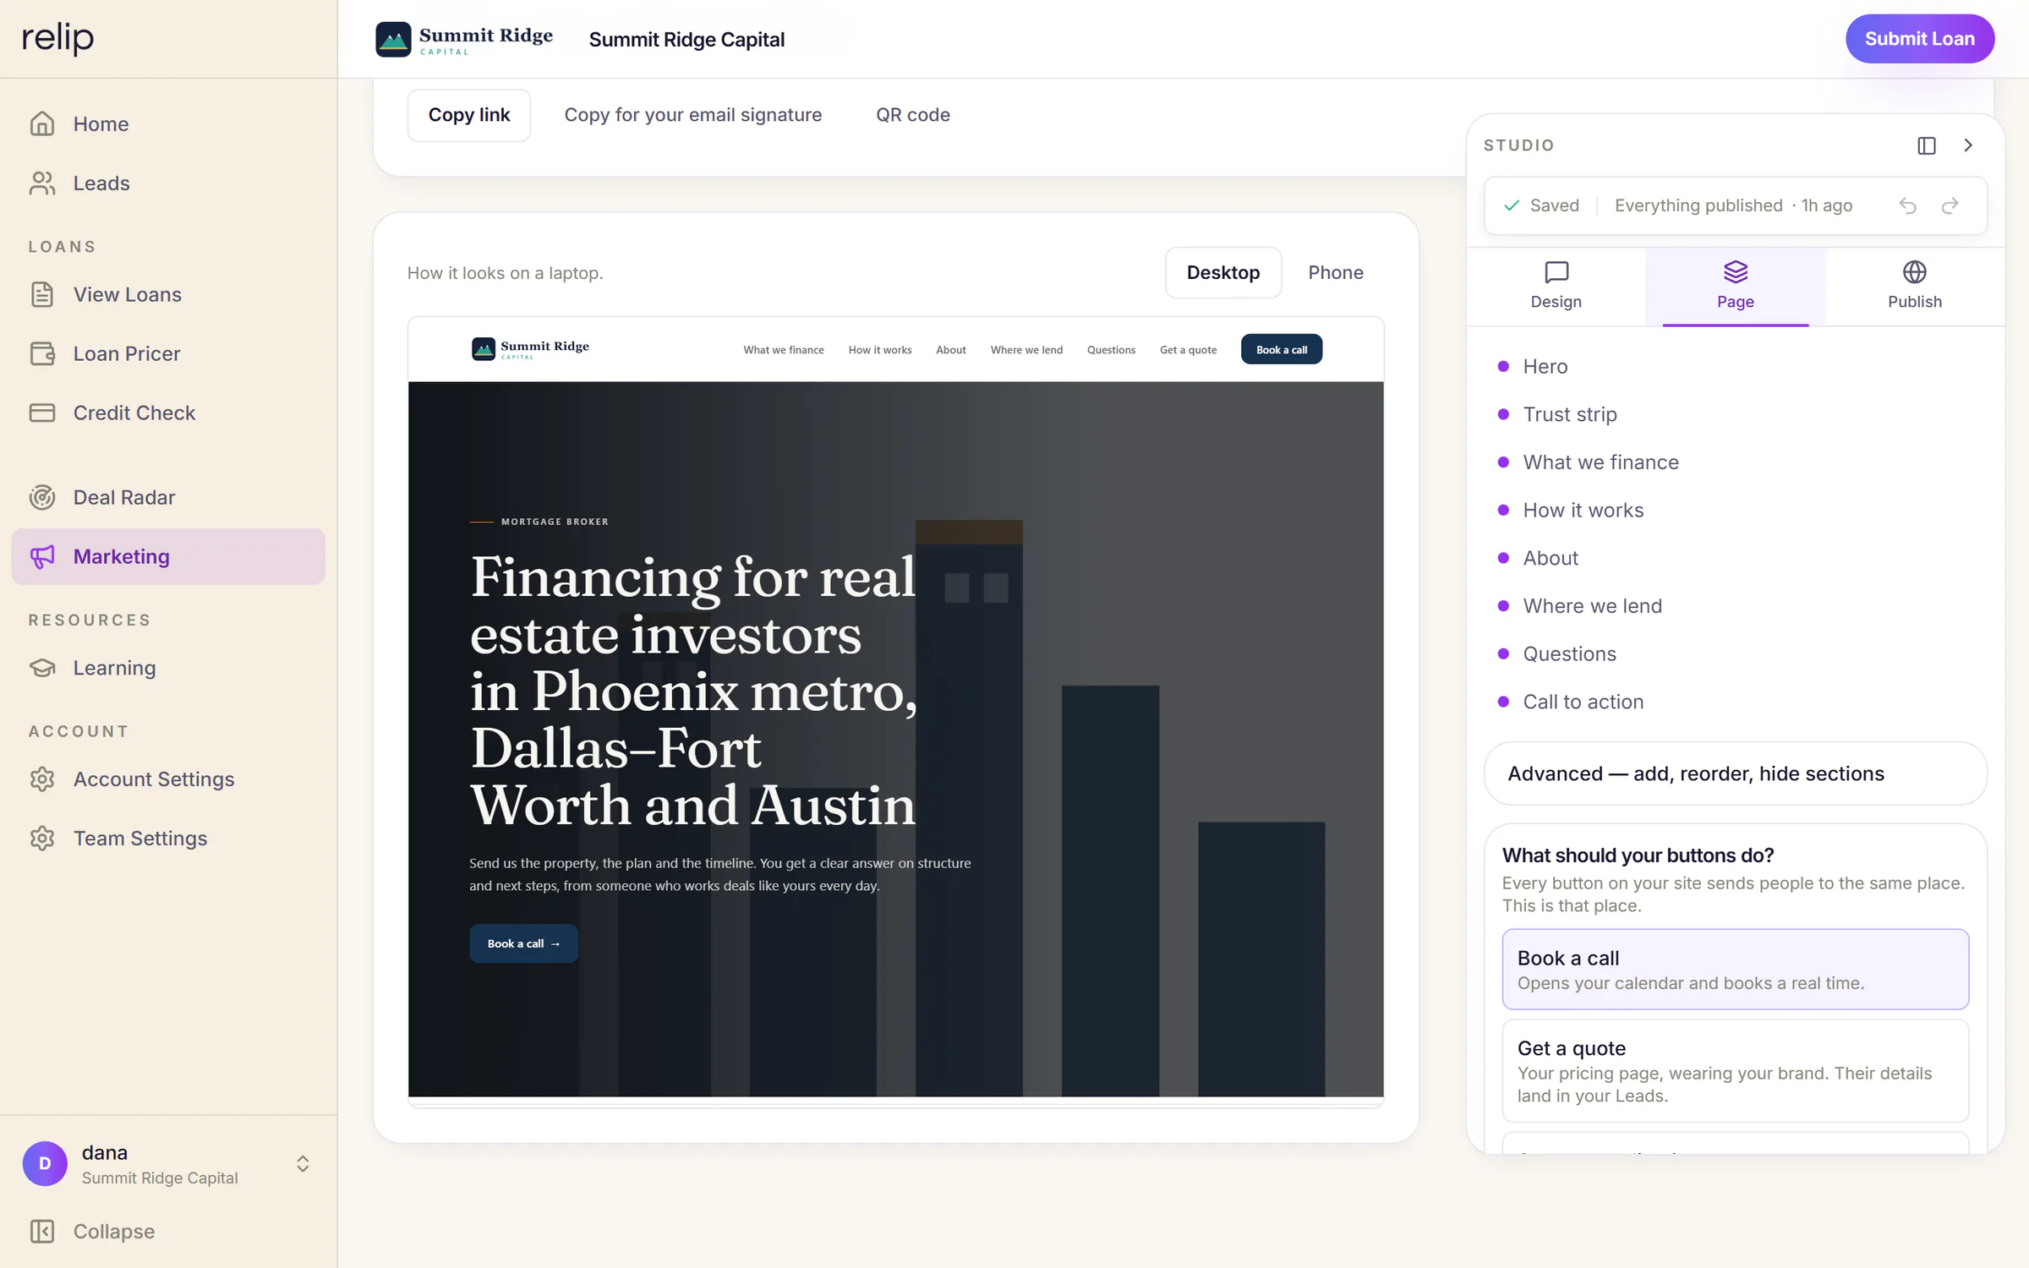The image size is (2029, 1268).
Task: Click the Deal Radar target icon
Action: tap(42, 497)
